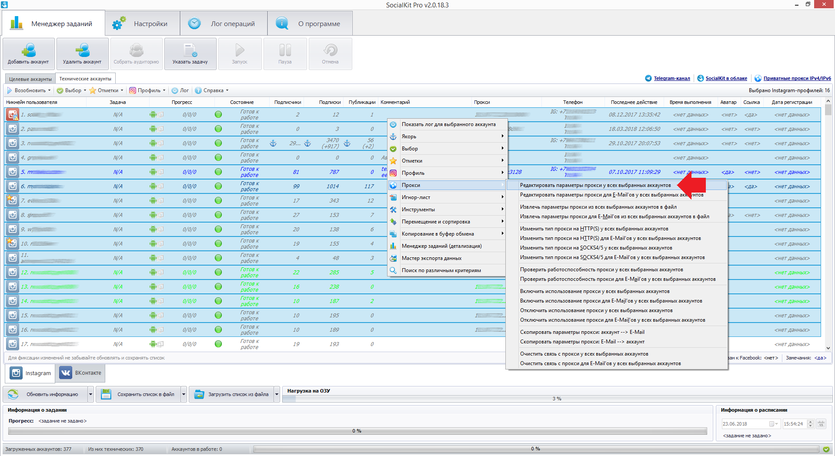Click the disabled Launch play button
The height and width of the screenshot is (456, 835).
coord(240,54)
